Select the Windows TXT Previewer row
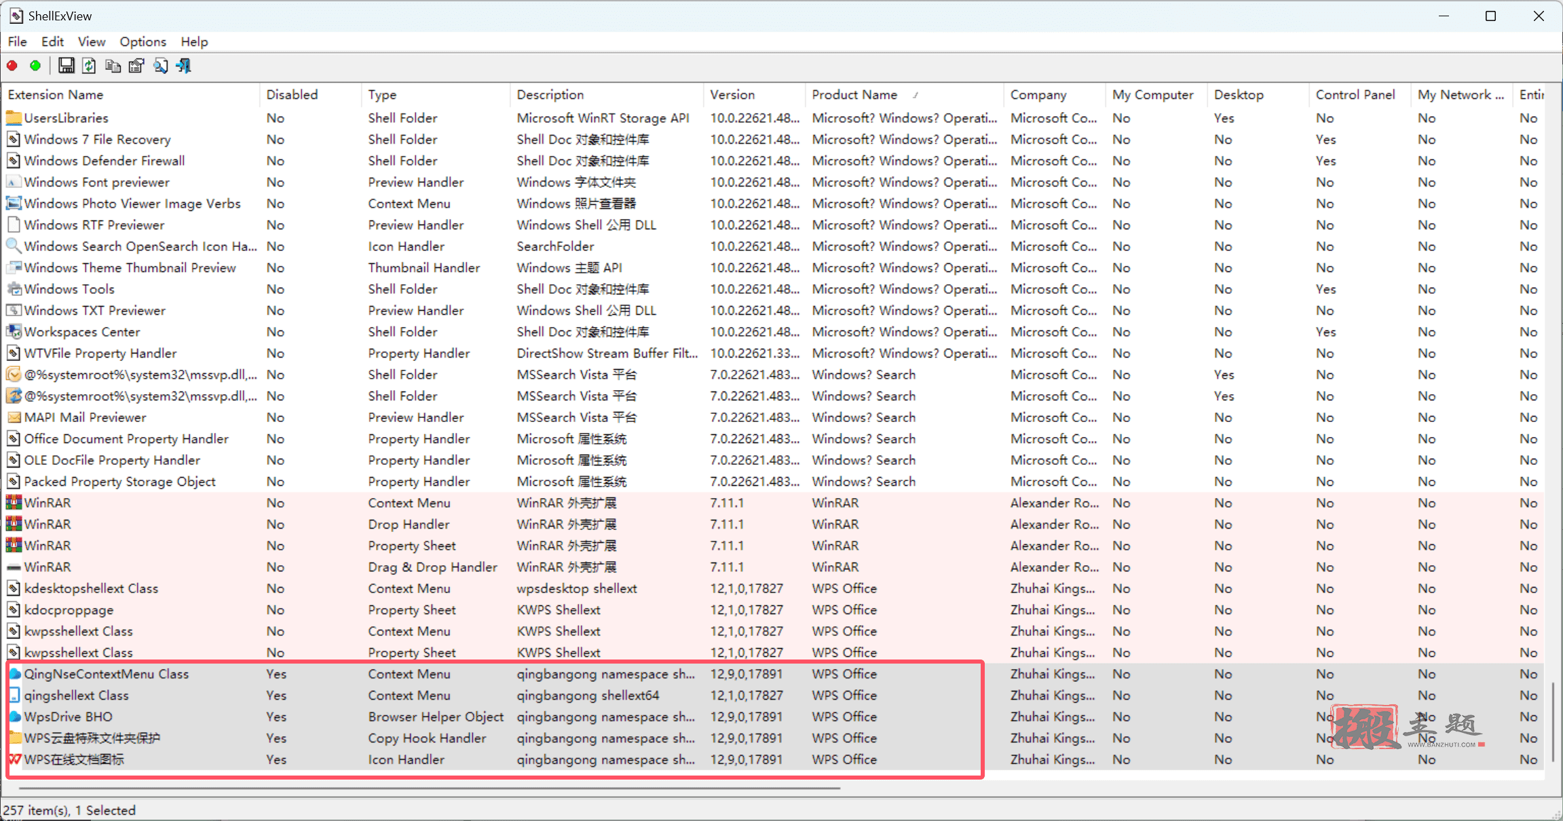Image resolution: width=1563 pixels, height=821 pixels. coord(774,311)
